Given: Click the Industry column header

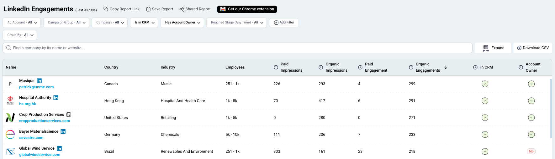Looking at the screenshot, I should tap(168, 67).
